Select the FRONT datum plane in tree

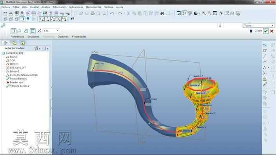coord(14,64)
